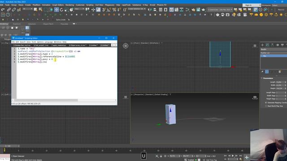Screen dimensions: 287x161
Task: Open the Sign In dropdown
Action: [252, 5]
